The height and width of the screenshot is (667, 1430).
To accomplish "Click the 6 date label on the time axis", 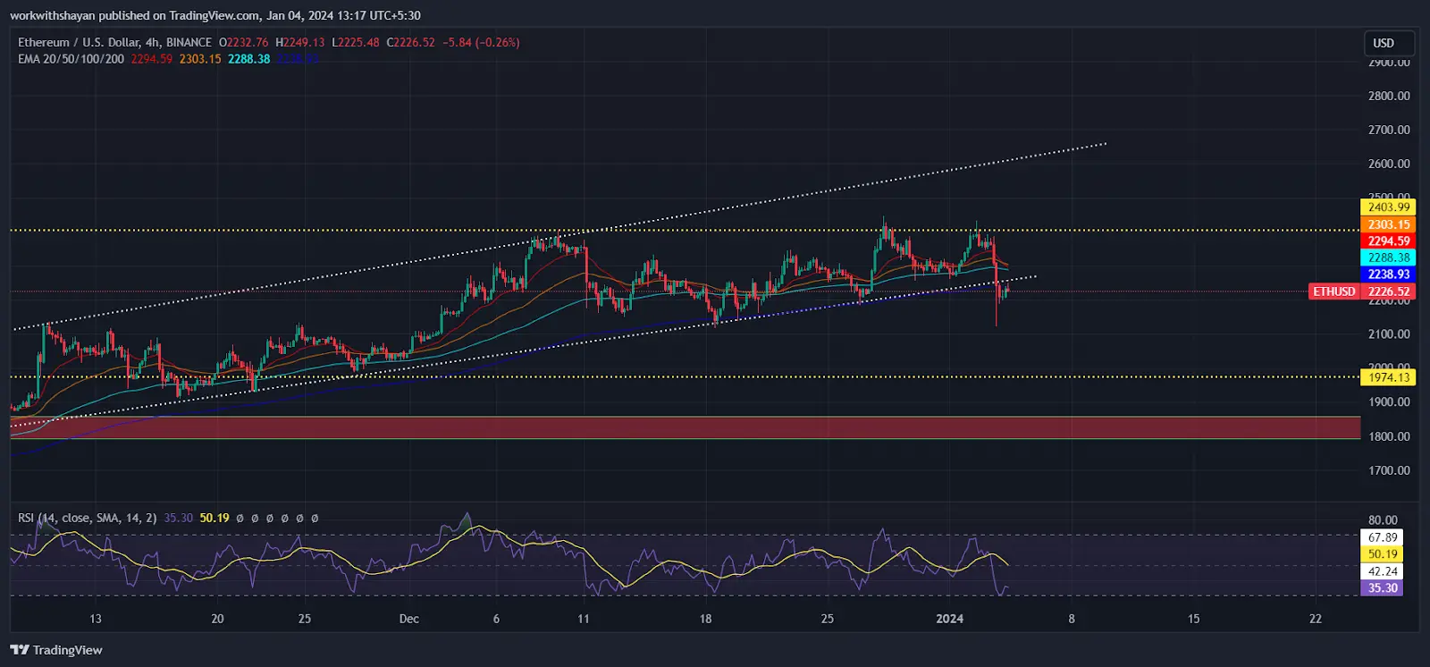I will [496, 619].
